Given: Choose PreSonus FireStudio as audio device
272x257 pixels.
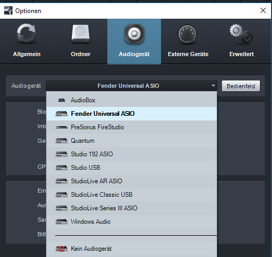Looking at the screenshot, I should [131, 127].
